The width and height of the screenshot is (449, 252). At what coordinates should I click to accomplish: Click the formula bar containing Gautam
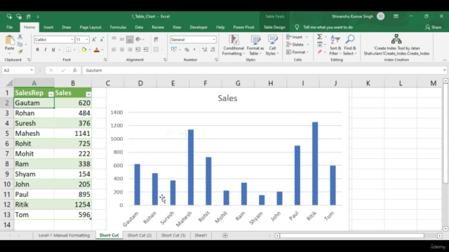(264, 70)
